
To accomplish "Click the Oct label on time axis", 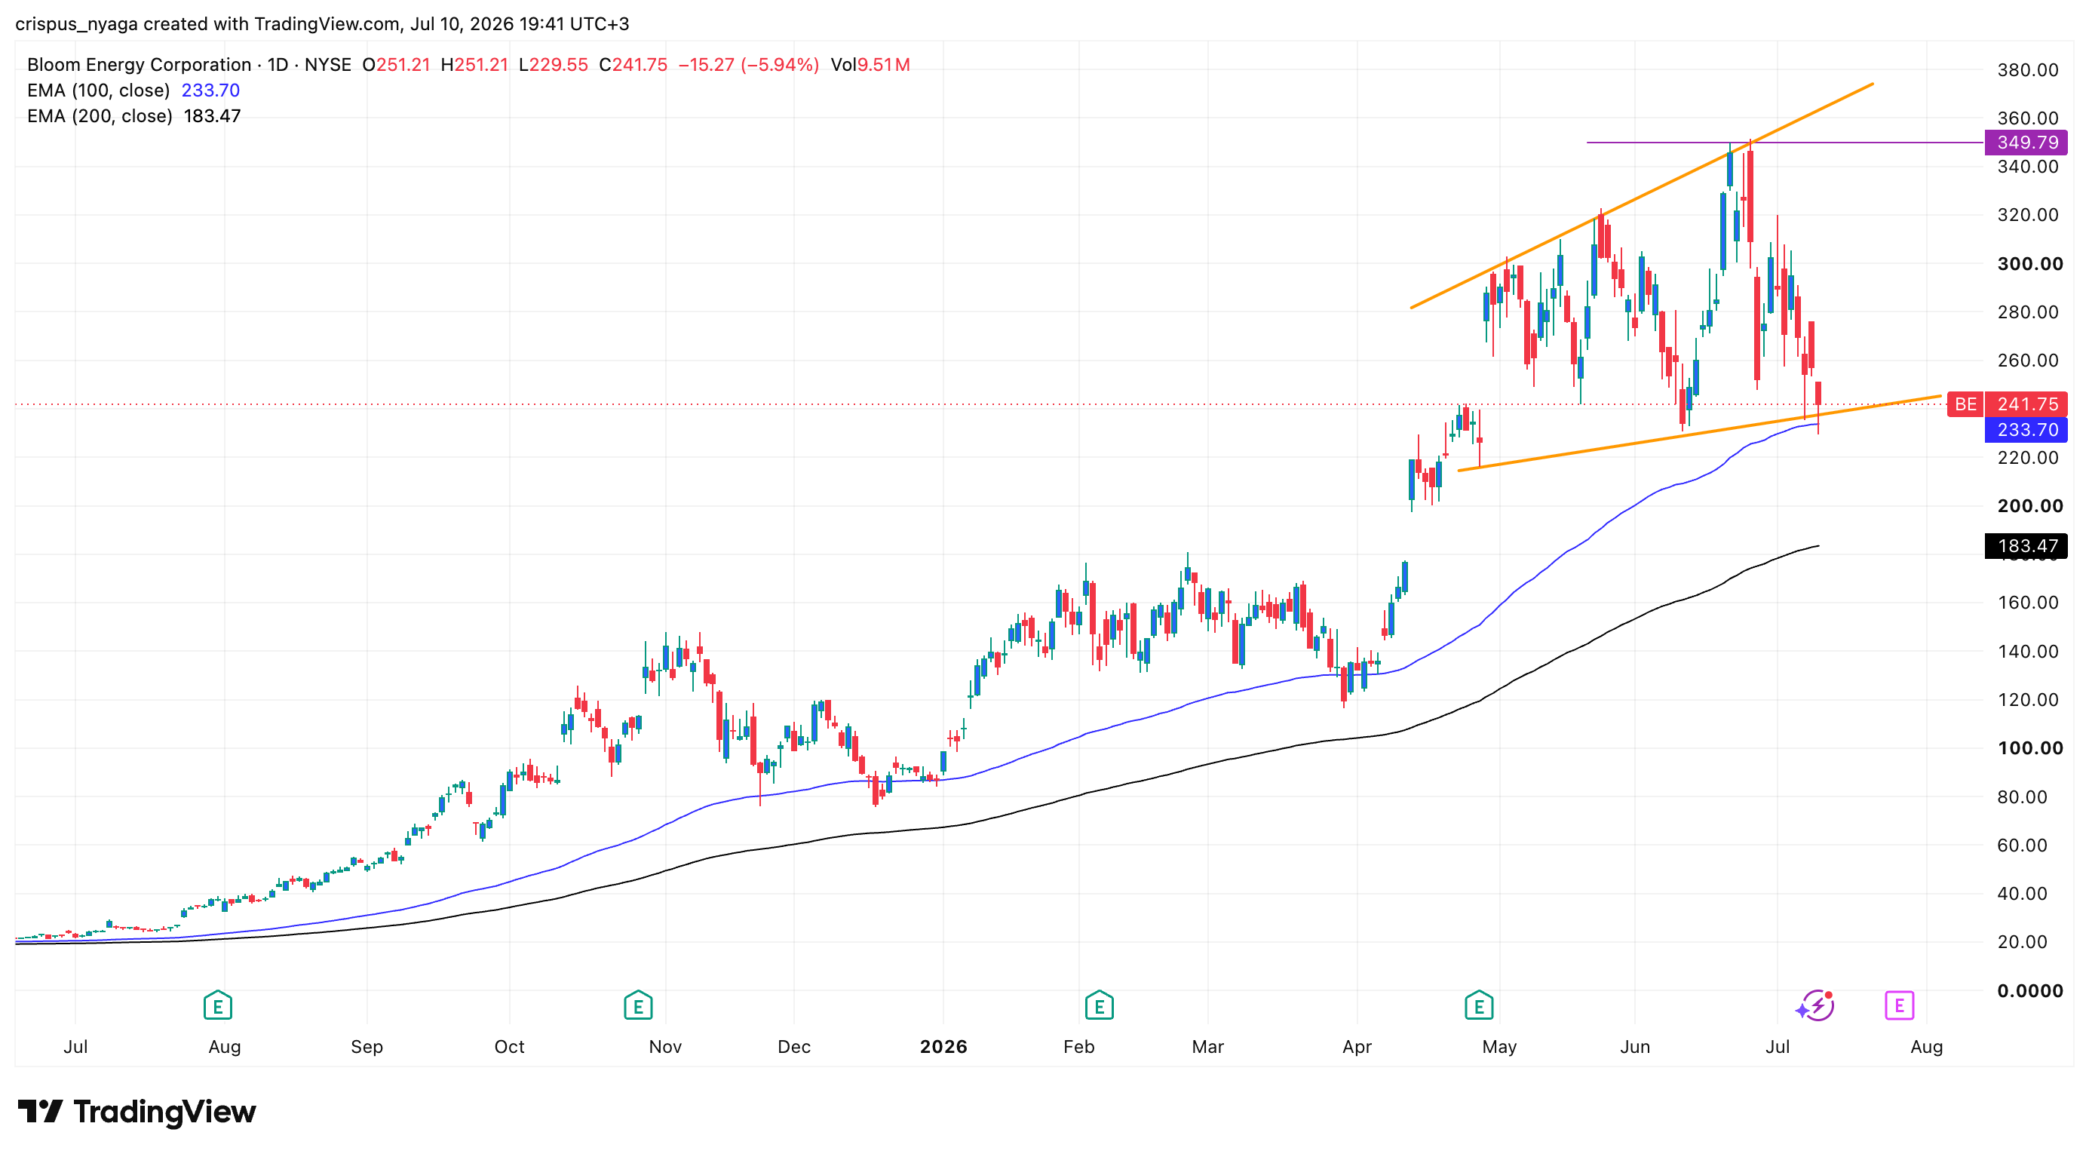I will tap(509, 1046).
